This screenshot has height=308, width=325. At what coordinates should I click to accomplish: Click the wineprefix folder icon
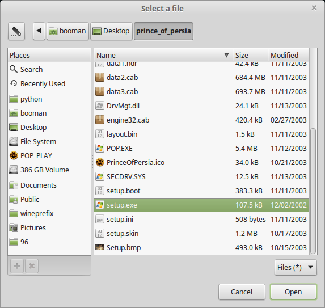pyautogui.click(x=14, y=213)
